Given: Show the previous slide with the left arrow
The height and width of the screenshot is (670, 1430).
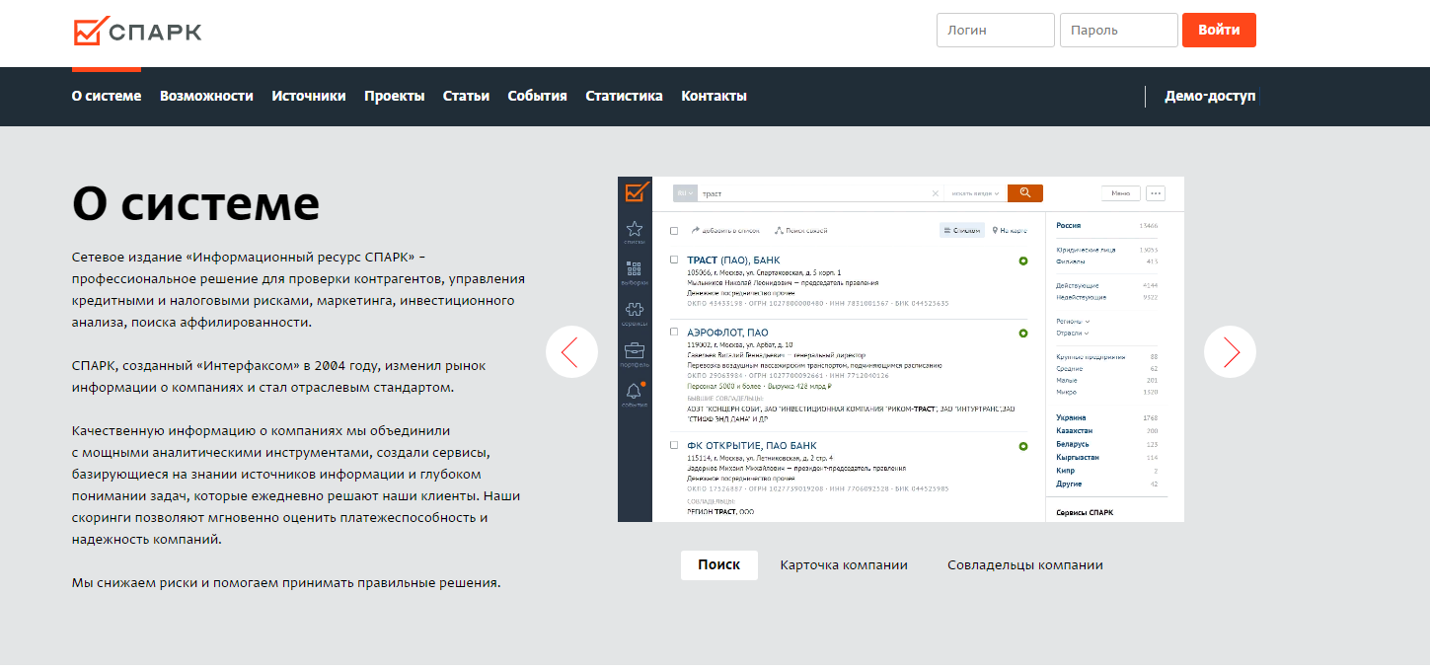Looking at the screenshot, I should [x=571, y=351].
